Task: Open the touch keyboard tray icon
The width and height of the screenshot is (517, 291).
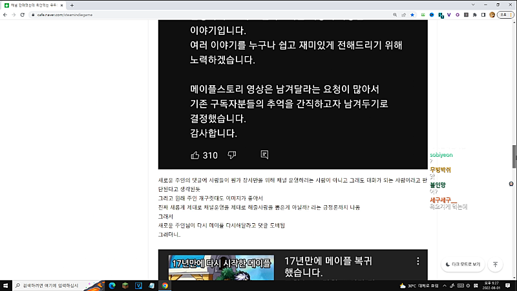Action: tap(460, 286)
